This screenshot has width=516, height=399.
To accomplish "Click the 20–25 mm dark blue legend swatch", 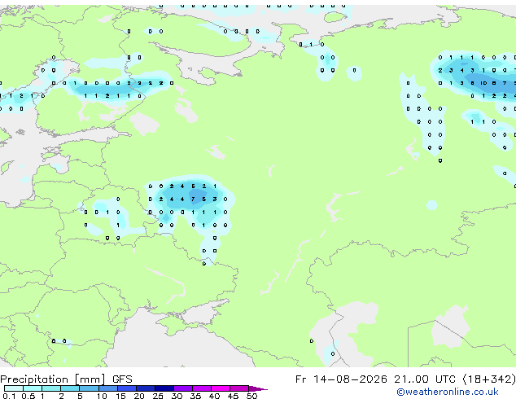I will coord(146,388).
